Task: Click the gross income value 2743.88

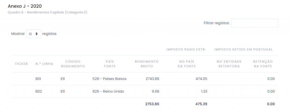Action: coord(152,79)
